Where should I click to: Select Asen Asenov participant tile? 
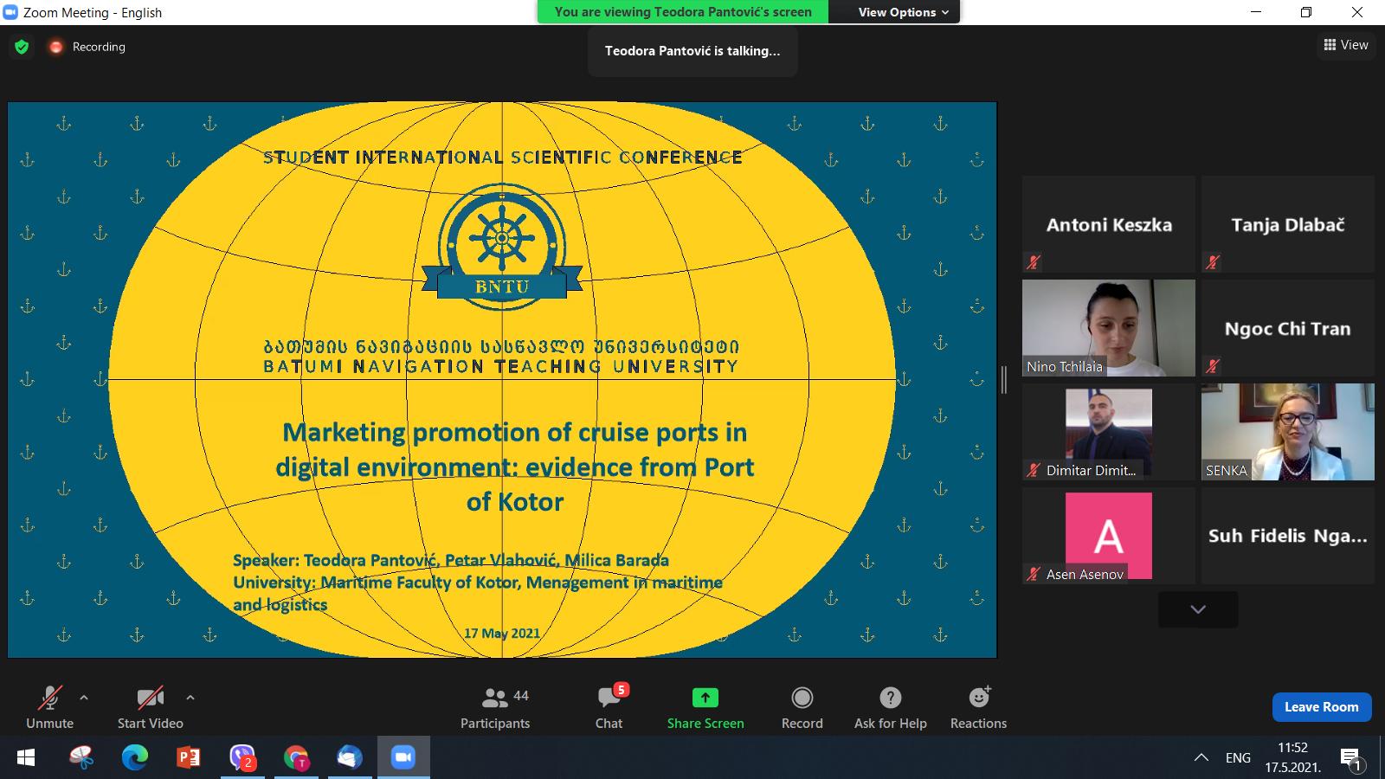(x=1109, y=536)
